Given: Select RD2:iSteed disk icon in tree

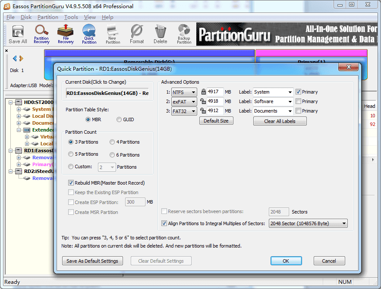Looking at the screenshot, I should pos(19,171).
